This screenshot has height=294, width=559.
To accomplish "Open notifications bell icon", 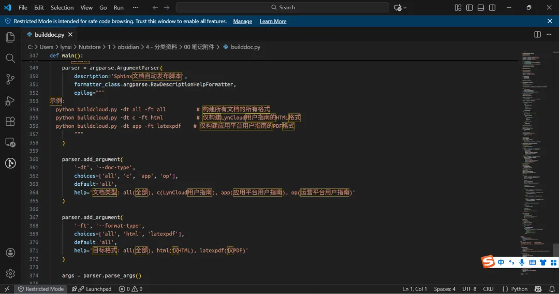I will point(552,289).
